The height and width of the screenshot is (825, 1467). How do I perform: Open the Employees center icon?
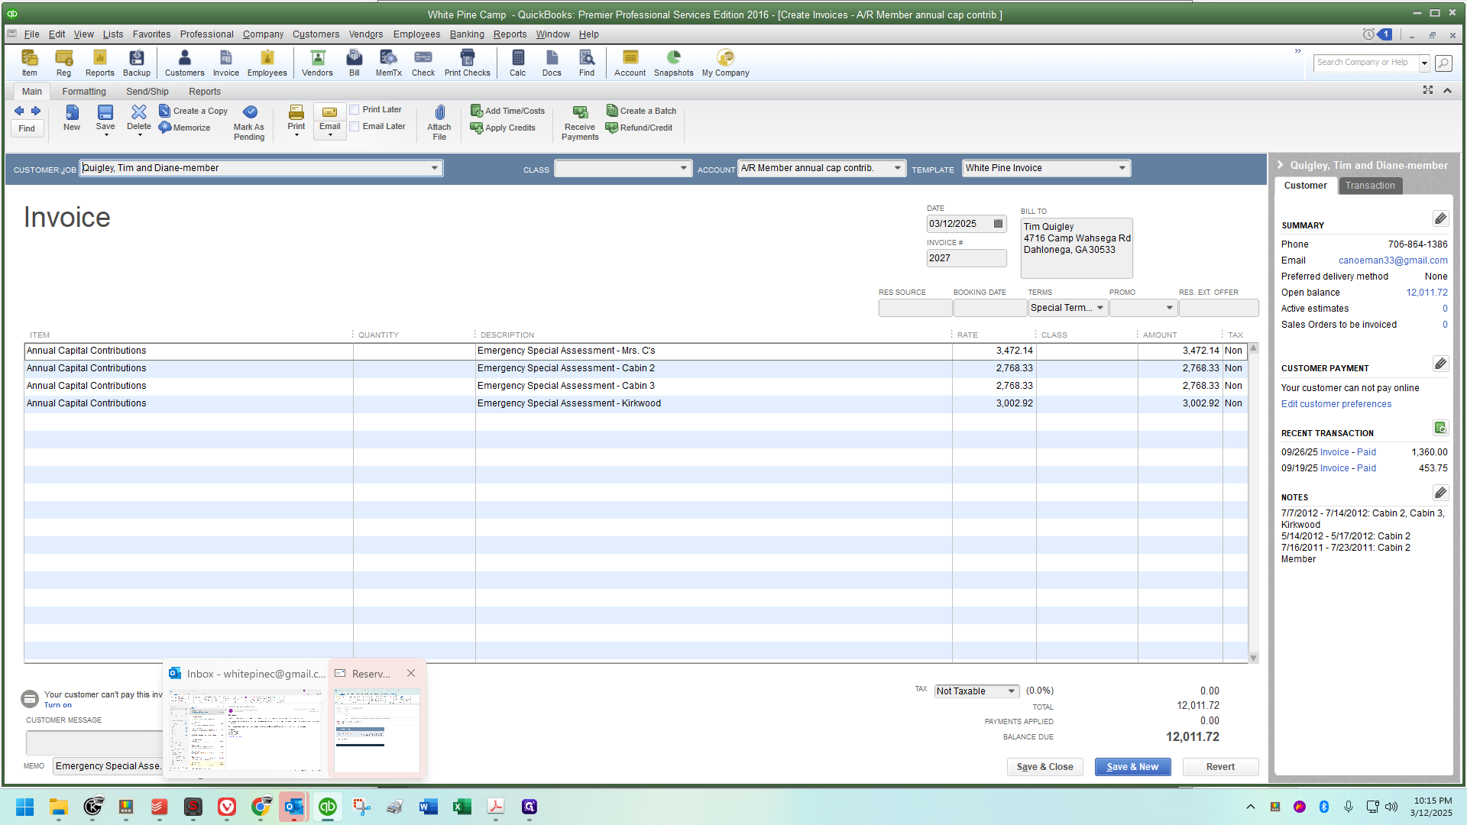pos(267,63)
